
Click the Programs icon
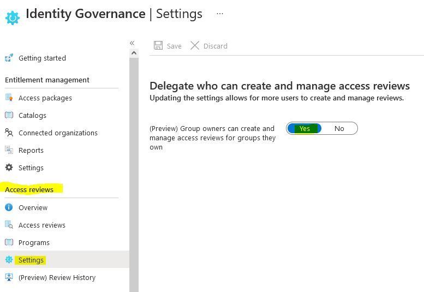[9, 242]
